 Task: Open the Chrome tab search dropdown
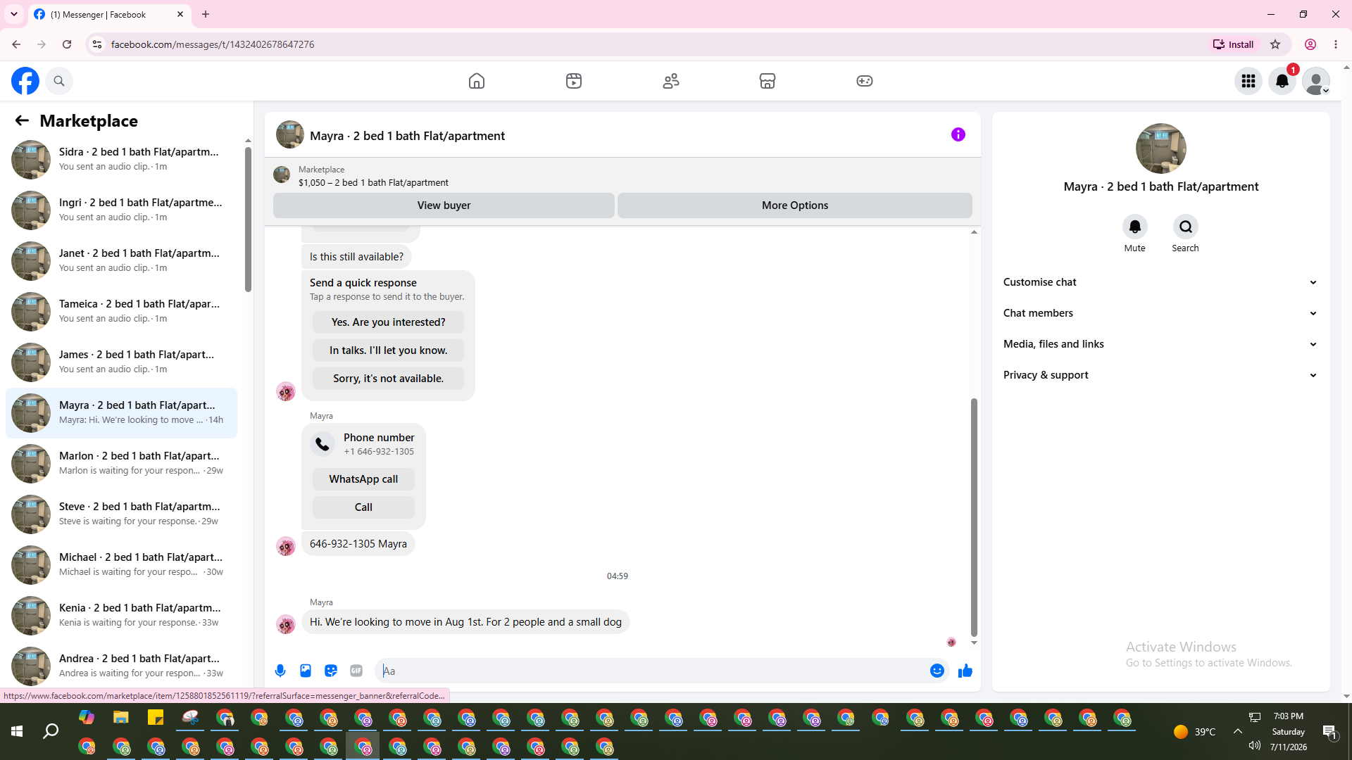click(14, 14)
